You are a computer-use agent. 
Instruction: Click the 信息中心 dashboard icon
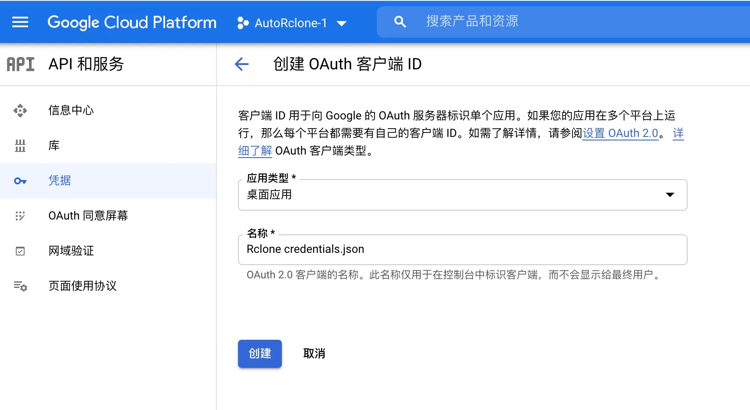point(20,111)
